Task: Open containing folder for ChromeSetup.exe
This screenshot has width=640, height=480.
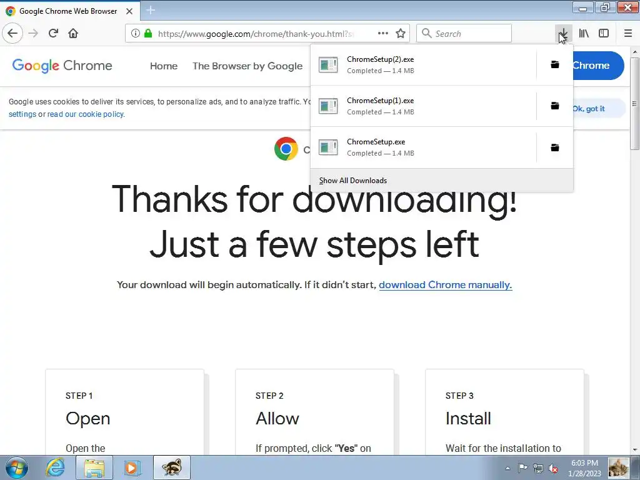Action: [555, 147]
